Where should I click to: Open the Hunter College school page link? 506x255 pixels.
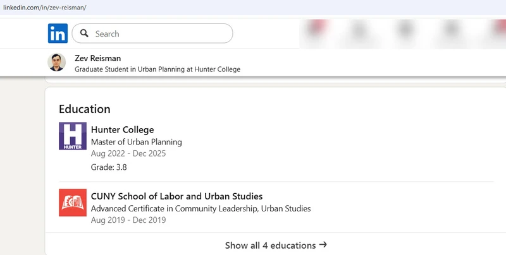pyautogui.click(x=122, y=130)
